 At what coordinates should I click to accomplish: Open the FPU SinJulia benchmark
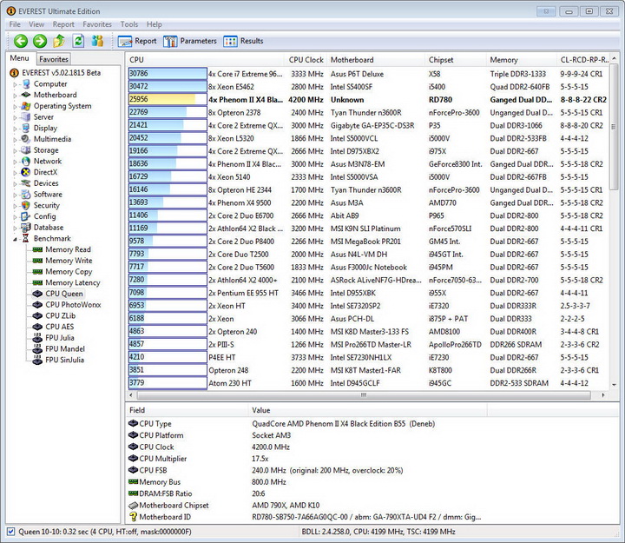[64, 360]
